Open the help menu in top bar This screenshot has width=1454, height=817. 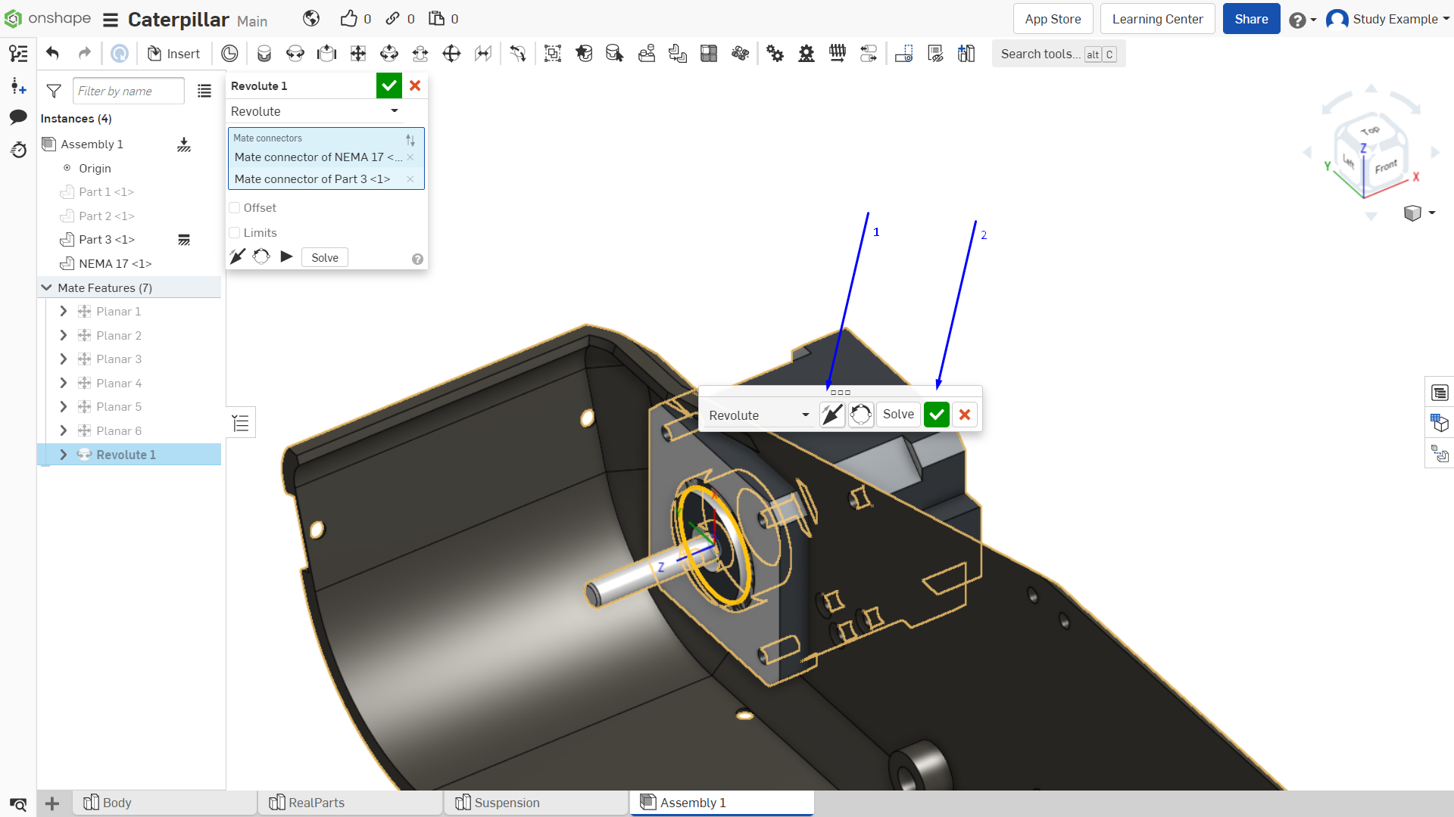(1302, 20)
